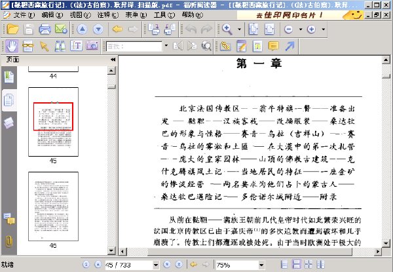Add a sticky note comment
The image size is (393, 272).
273,46
